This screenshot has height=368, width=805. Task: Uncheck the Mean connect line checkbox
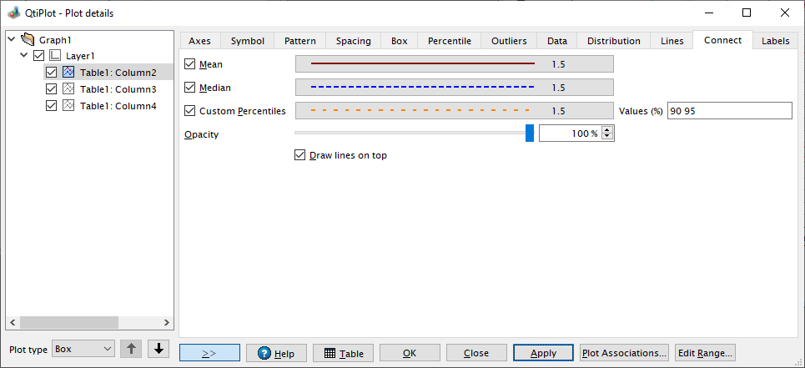pyautogui.click(x=190, y=64)
